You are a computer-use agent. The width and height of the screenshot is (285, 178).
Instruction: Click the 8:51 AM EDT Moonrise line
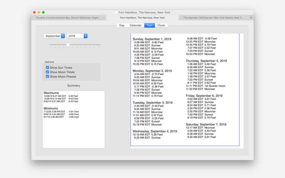148,49
